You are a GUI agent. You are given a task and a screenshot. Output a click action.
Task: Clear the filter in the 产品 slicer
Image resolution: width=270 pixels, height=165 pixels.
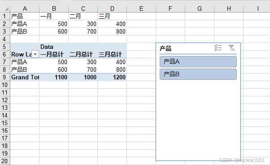pyautogui.click(x=232, y=48)
